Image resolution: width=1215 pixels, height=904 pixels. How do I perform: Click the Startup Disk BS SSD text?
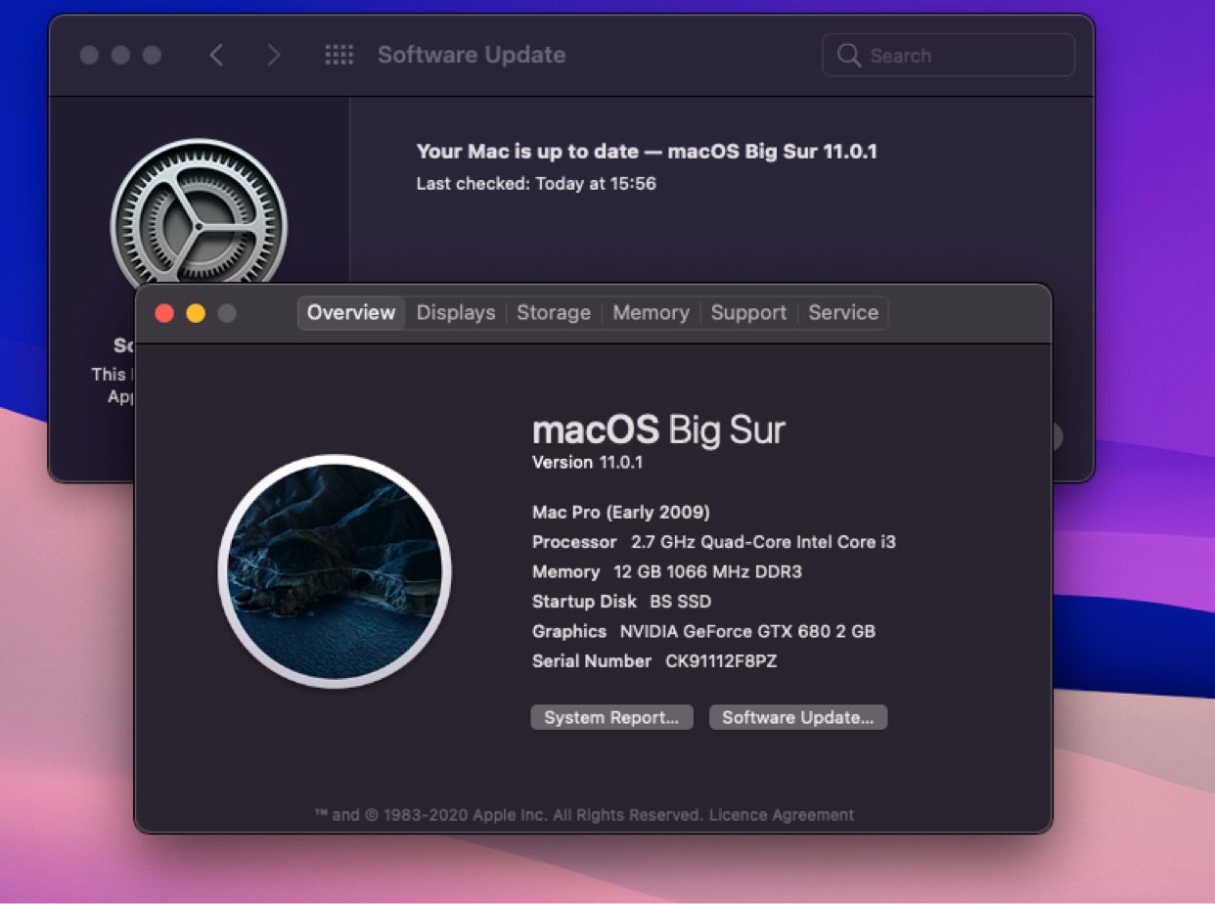[621, 602]
